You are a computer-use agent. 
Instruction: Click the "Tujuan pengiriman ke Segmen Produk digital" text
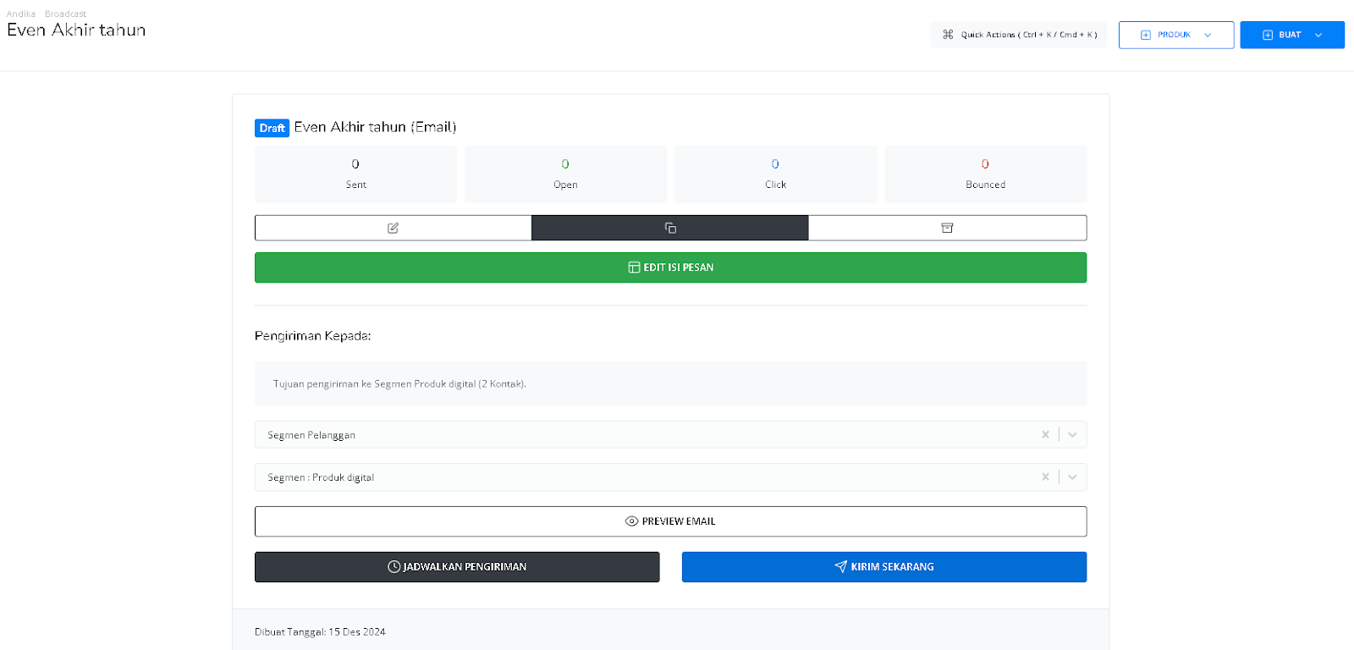pyautogui.click(x=399, y=384)
